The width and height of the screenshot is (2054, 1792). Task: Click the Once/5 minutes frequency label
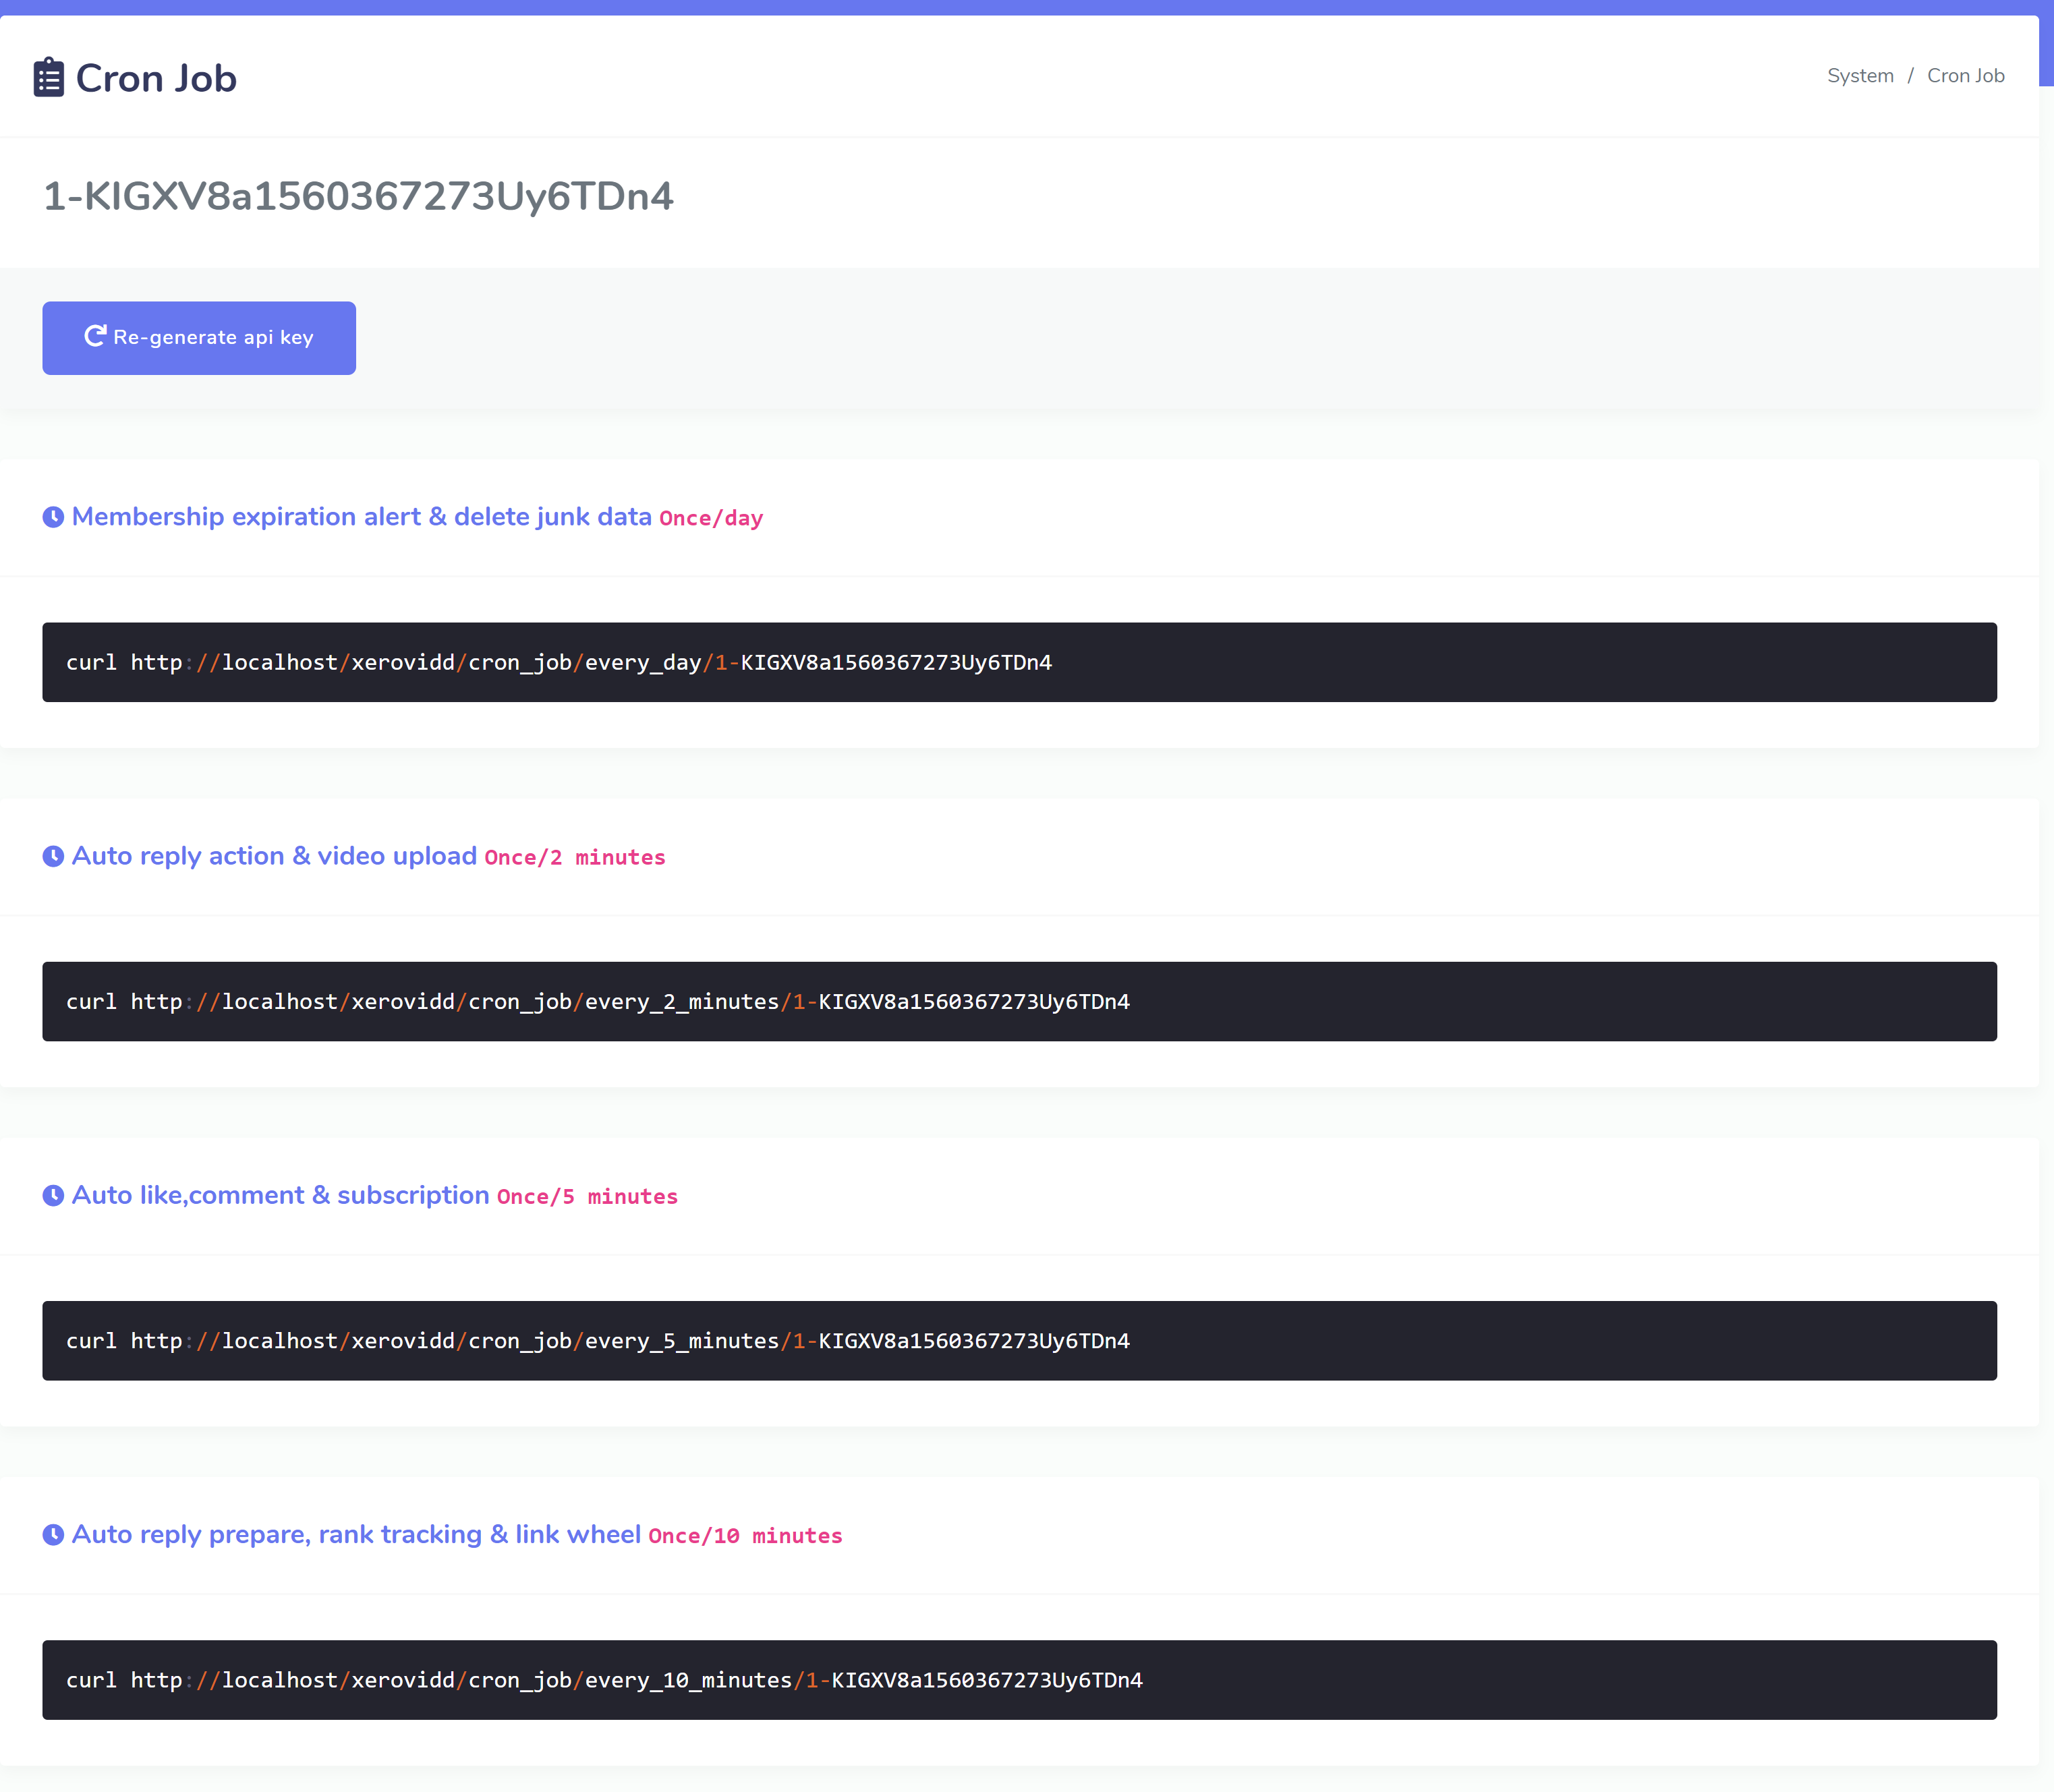click(587, 1197)
